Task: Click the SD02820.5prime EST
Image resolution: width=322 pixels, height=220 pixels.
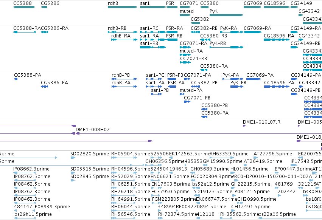Action: point(73,158)
